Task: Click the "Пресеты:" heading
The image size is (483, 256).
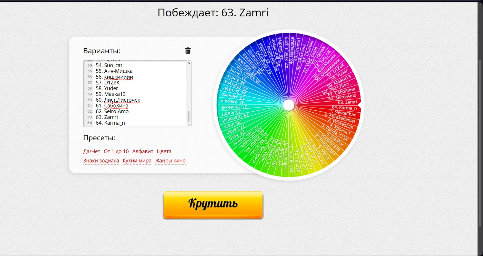Action: tap(99, 138)
